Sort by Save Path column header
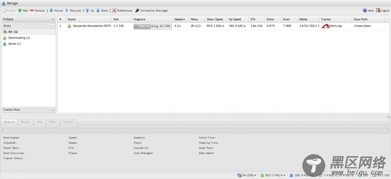 coord(368,19)
